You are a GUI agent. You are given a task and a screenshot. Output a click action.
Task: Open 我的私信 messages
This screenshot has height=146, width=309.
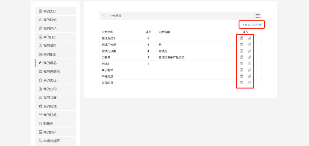tap(55, 20)
